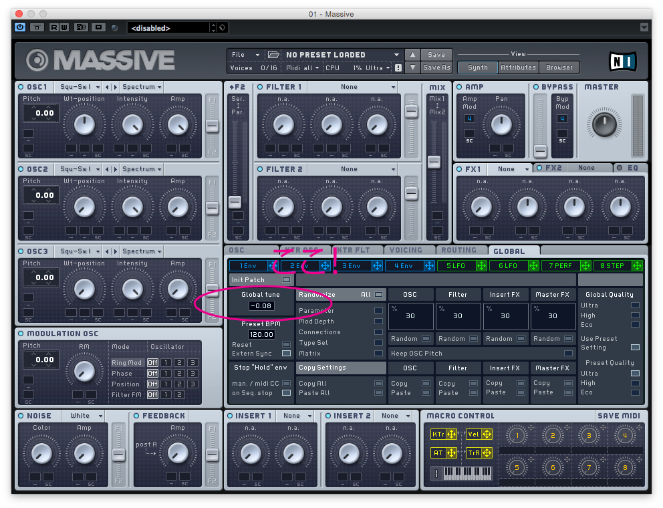Click OSC1 Wt-position knob

[x=85, y=124]
